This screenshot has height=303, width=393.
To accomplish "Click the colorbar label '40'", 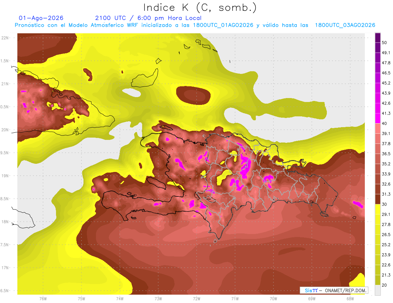I will (x=384, y=124).
